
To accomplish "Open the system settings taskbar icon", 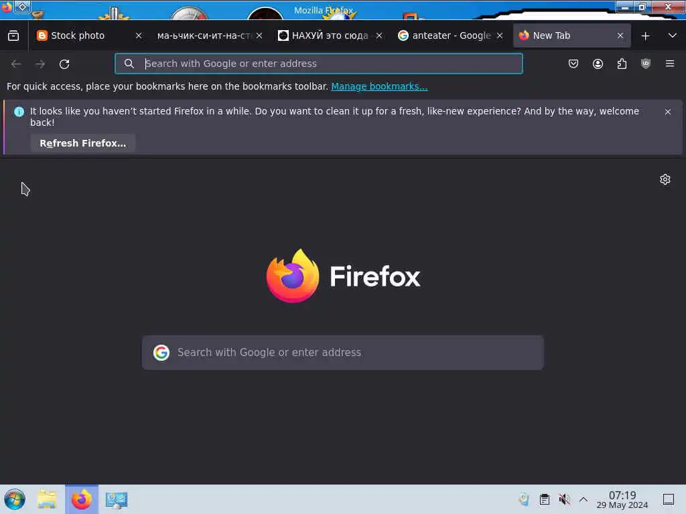I will pyautogui.click(x=117, y=499).
